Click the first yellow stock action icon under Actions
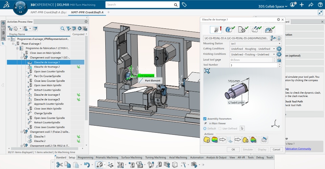 pyautogui.click(x=207, y=140)
